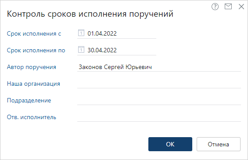248x160 pixels.
Task: Click the Отв. исполнитель empty field
Action: pos(159,117)
